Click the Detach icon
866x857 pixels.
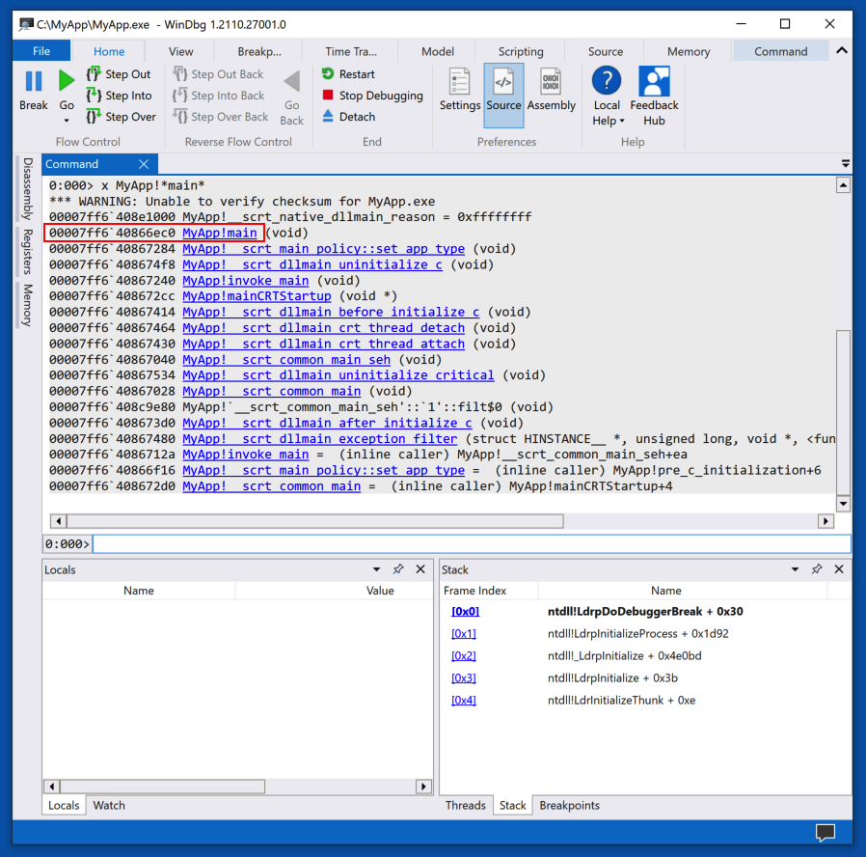point(328,116)
